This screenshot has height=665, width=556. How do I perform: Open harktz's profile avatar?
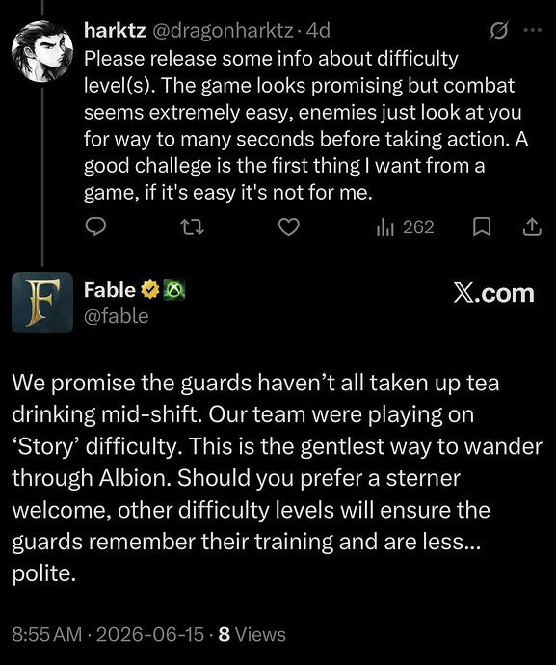pyautogui.click(x=42, y=51)
